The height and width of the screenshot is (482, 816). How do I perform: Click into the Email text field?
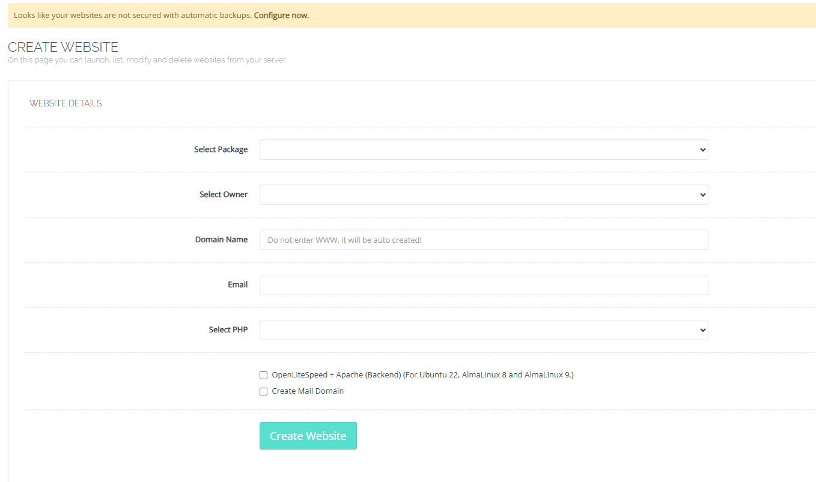(x=483, y=285)
